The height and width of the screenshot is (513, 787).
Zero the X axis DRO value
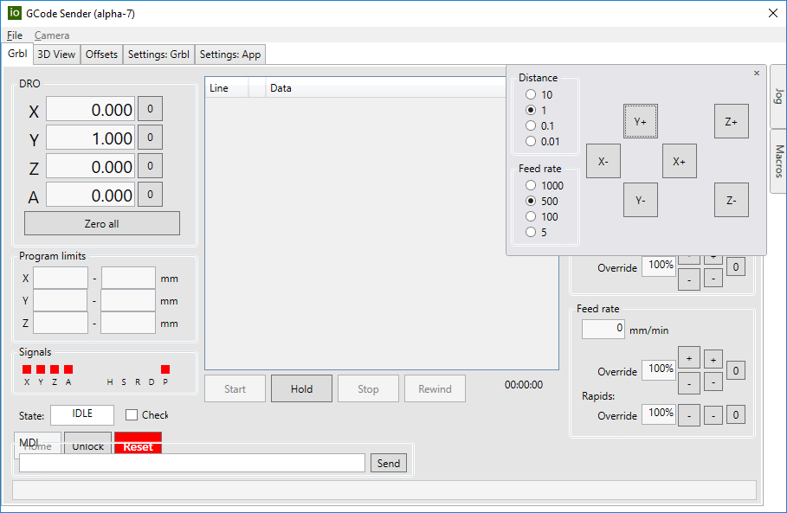click(150, 110)
